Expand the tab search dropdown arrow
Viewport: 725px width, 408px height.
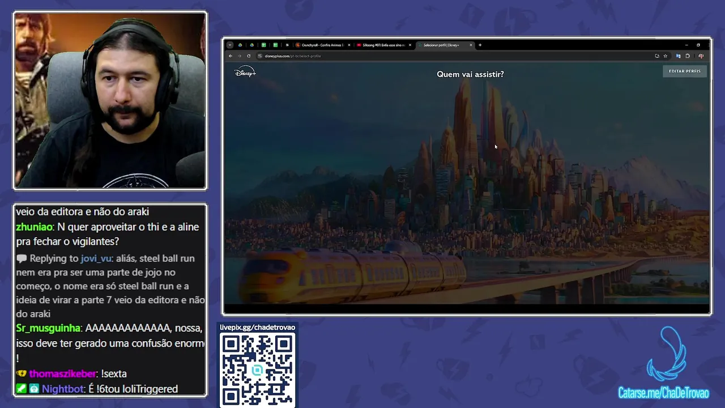[230, 45]
